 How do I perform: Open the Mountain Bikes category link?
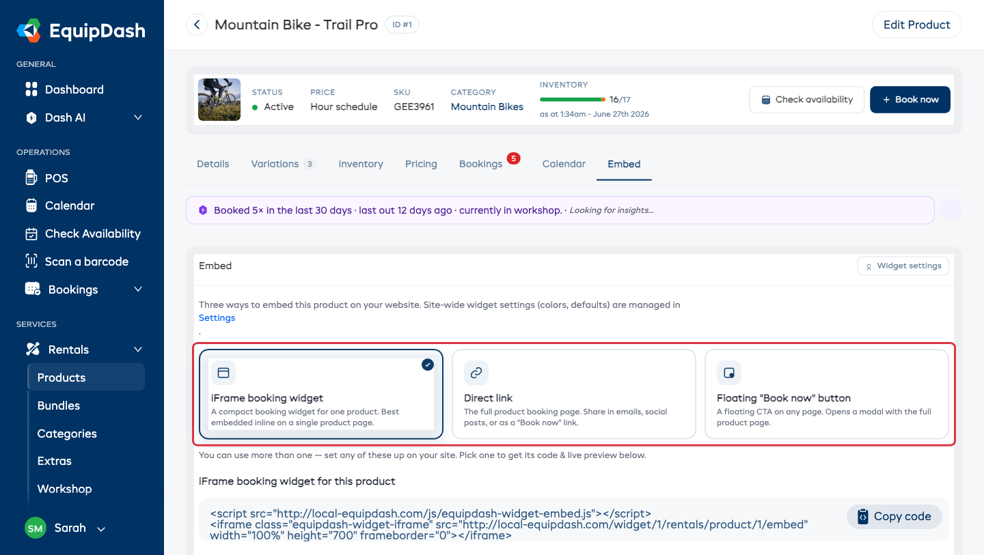pos(487,106)
